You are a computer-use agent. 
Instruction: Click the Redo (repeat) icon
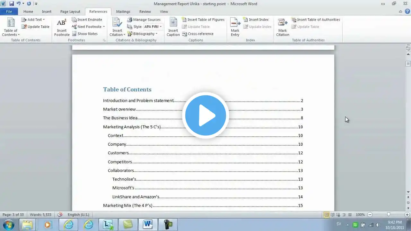(x=29, y=4)
